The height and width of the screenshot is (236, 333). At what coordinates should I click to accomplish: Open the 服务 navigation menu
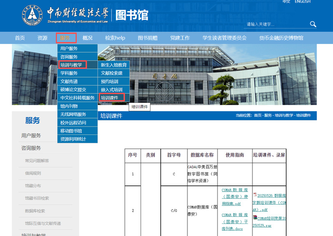point(66,38)
